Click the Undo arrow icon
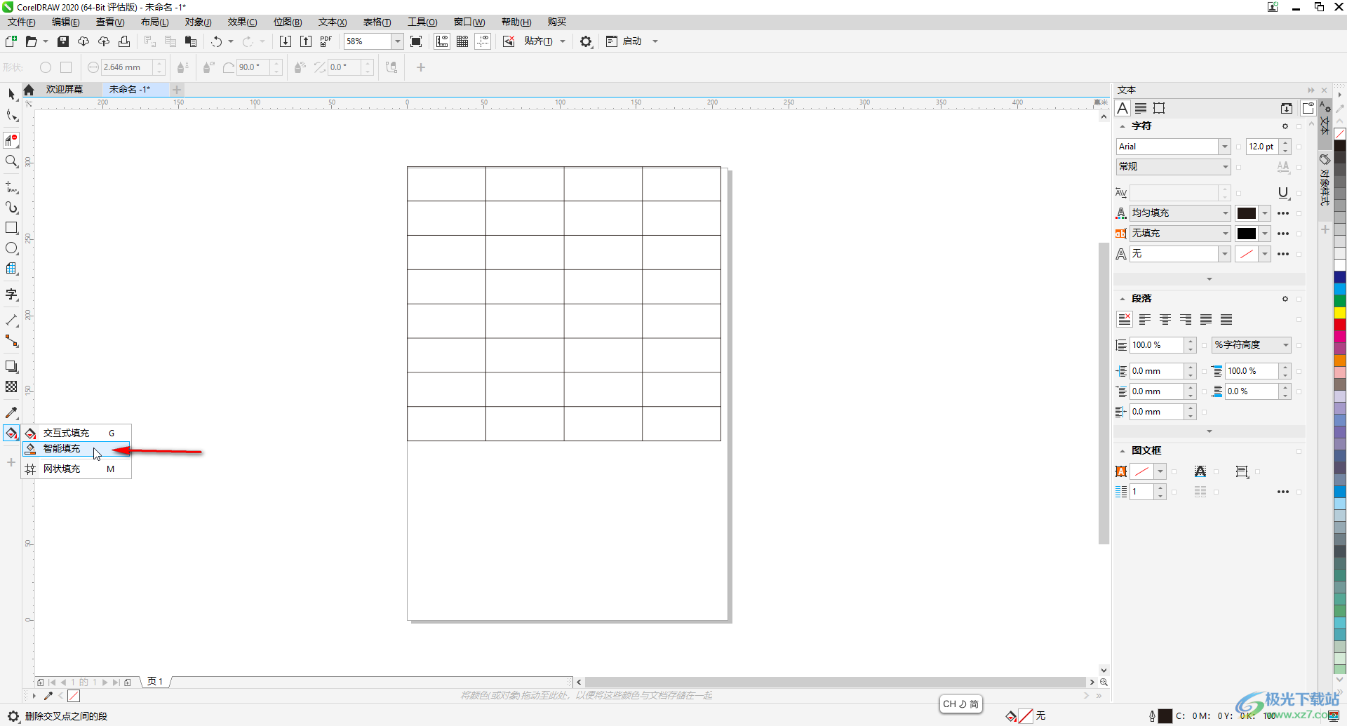The image size is (1347, 726). pos(217,41)
